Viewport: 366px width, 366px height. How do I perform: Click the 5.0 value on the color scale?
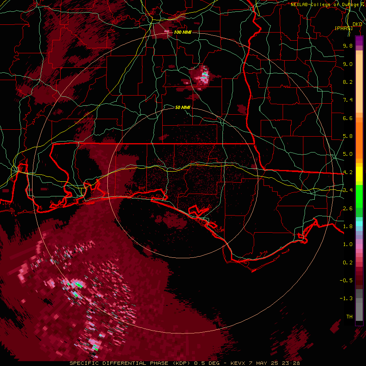tap(348, 154)
